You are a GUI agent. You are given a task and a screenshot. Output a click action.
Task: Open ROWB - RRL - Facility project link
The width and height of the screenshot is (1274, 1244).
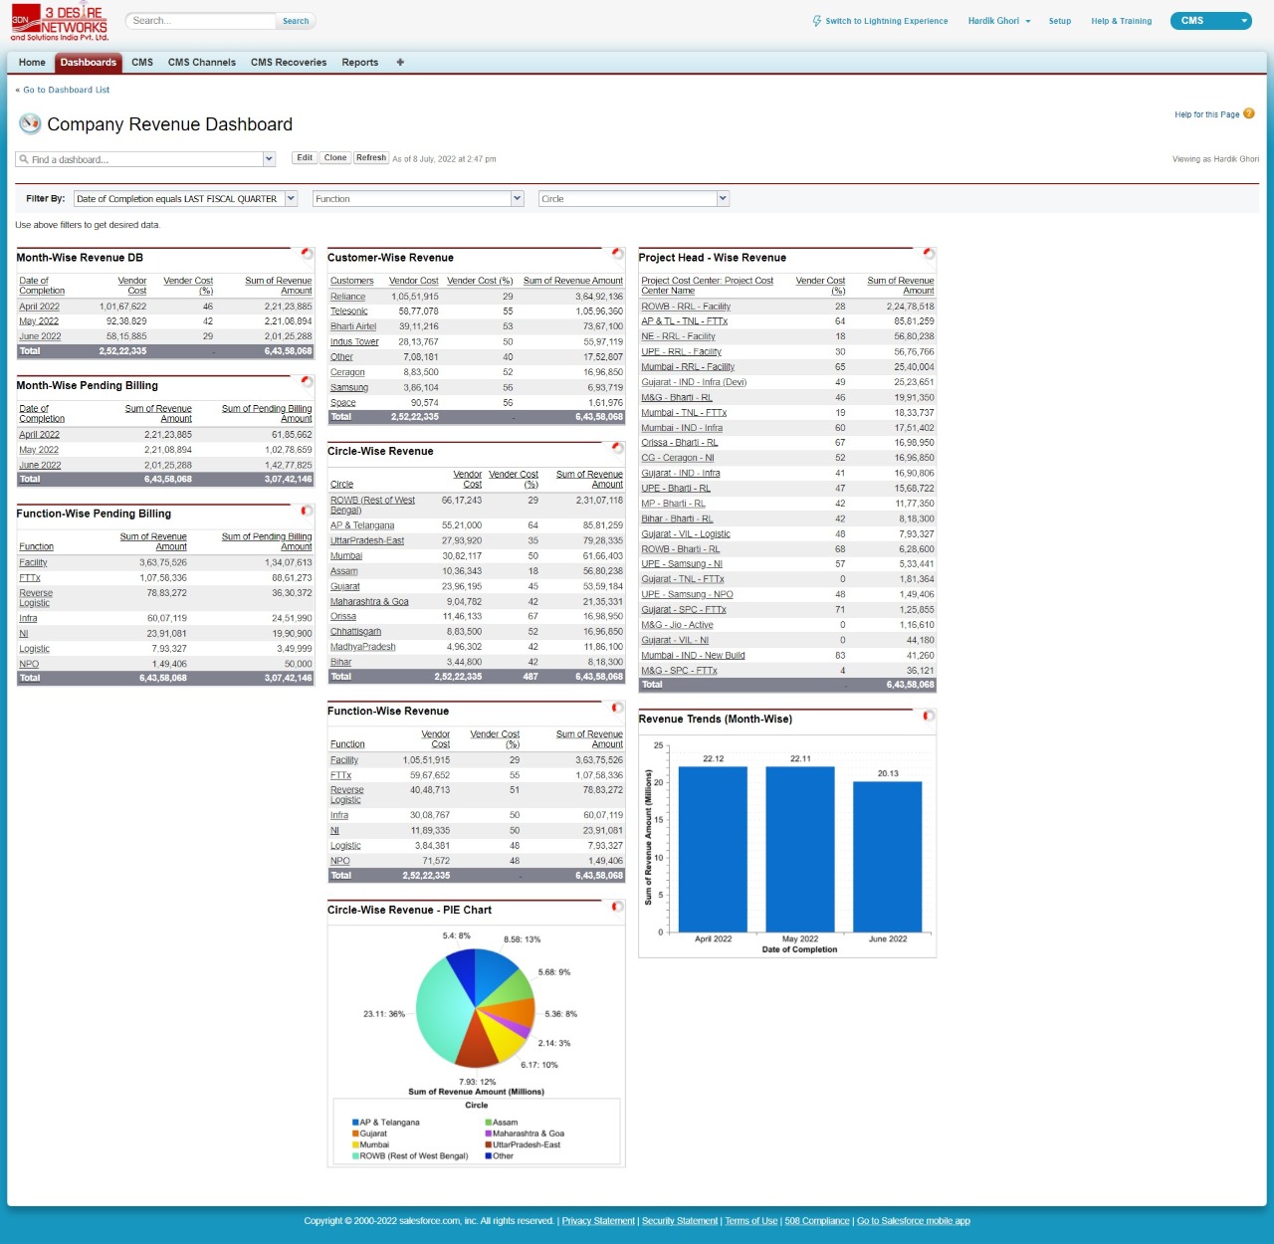click(x=686, y=307)
